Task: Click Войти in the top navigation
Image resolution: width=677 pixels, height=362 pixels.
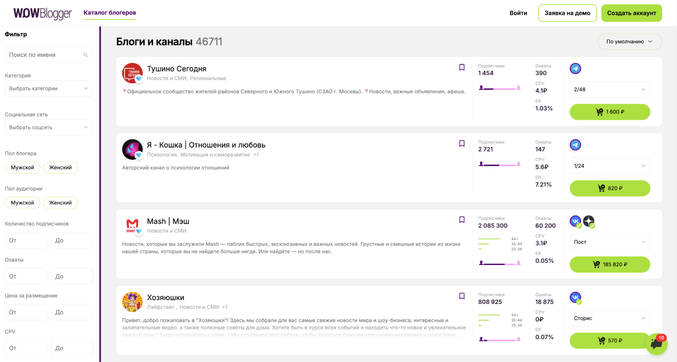Action: point(518,13)
